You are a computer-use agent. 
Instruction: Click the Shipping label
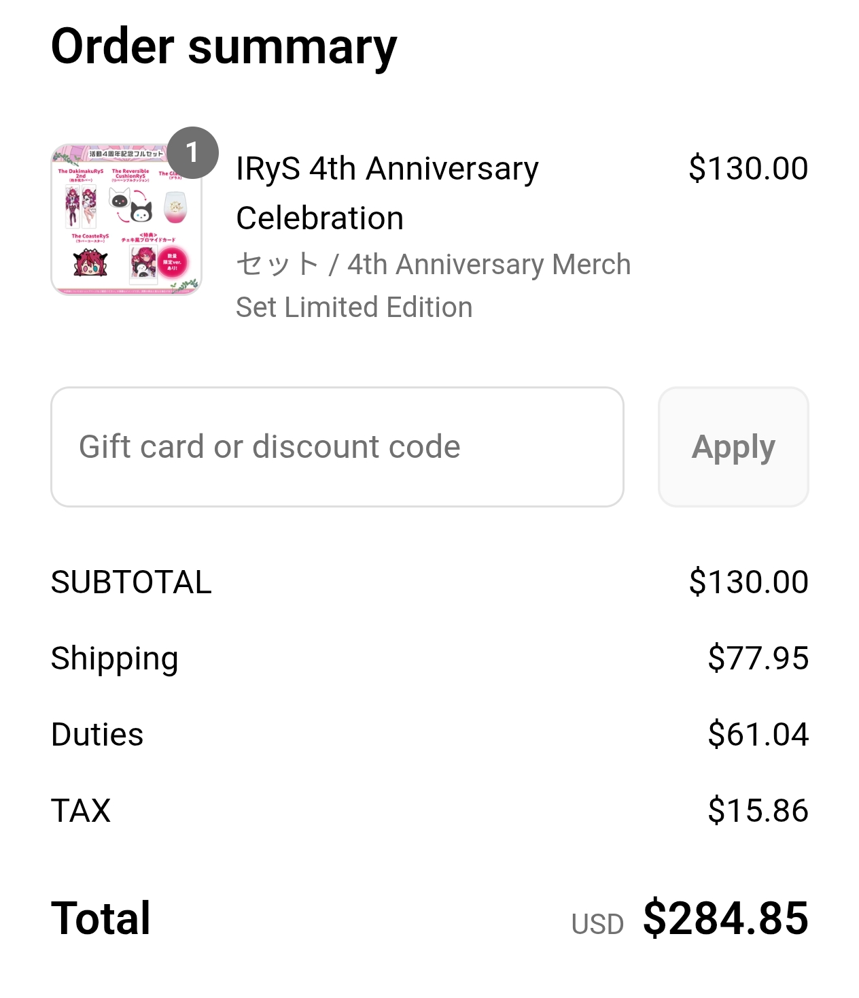click(x=115, y=659)
